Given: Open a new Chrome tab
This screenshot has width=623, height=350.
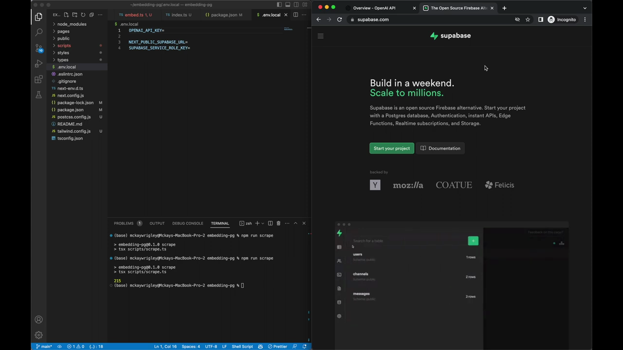Looking at the screenshot, I should [x=504, y=8].
